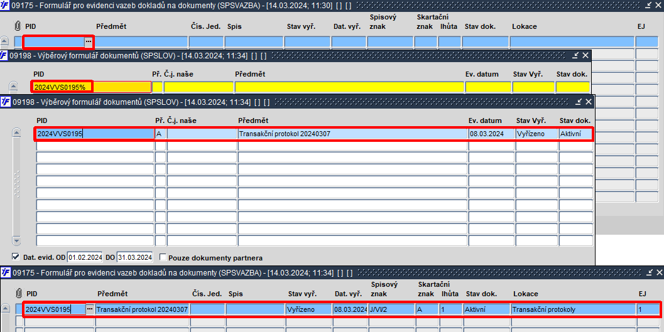Click the DO date field '31.03.2024'
664x332 pixels.
click(134, 257)
